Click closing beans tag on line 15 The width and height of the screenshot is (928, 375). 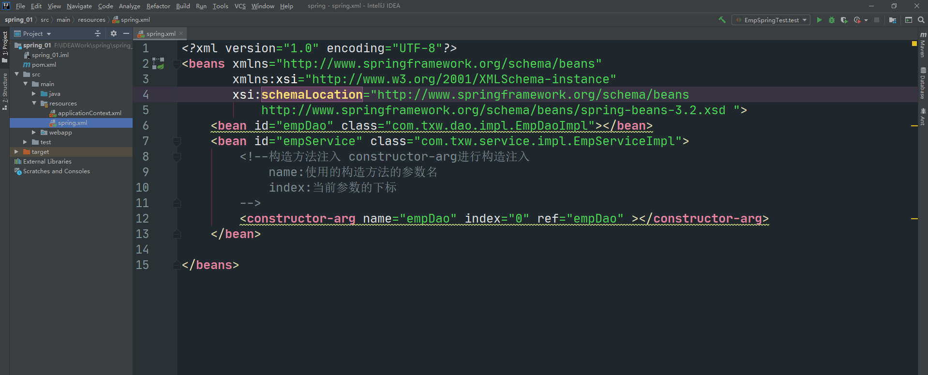[x=210, y=265]
